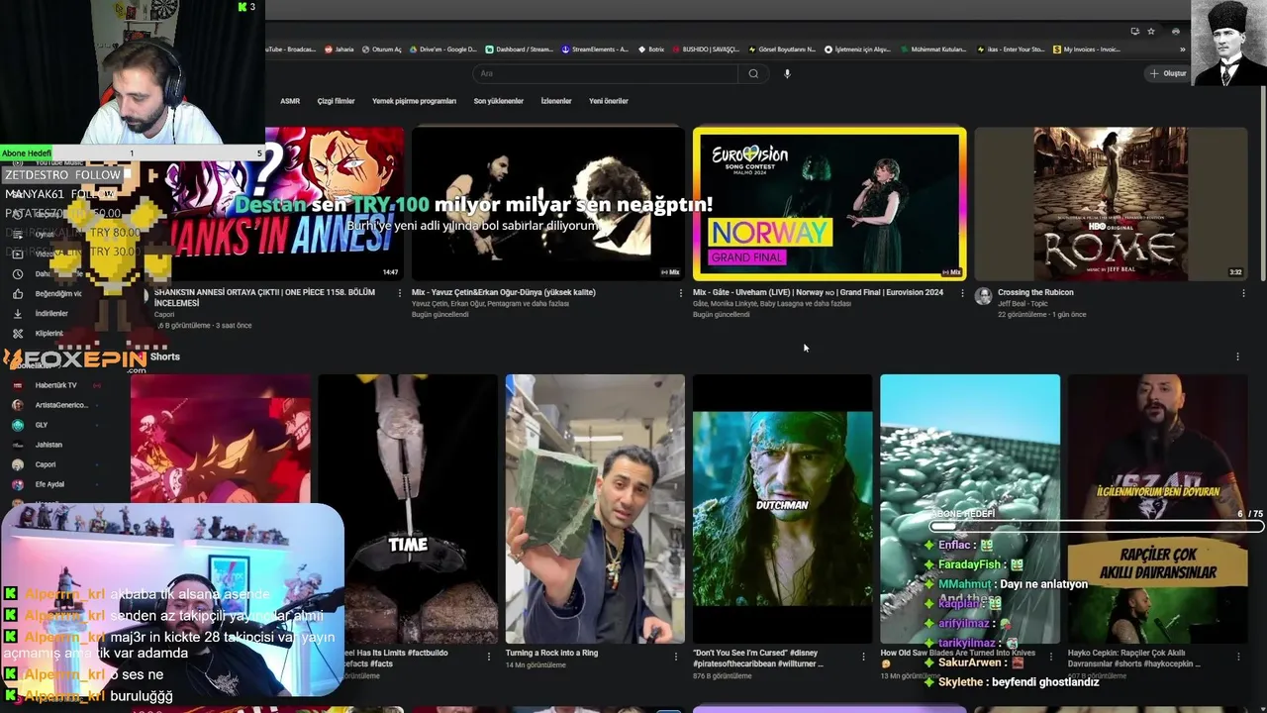Open the Capori channel link under video
Viewport: 1267px width, 713px height.
coord(164,315)
